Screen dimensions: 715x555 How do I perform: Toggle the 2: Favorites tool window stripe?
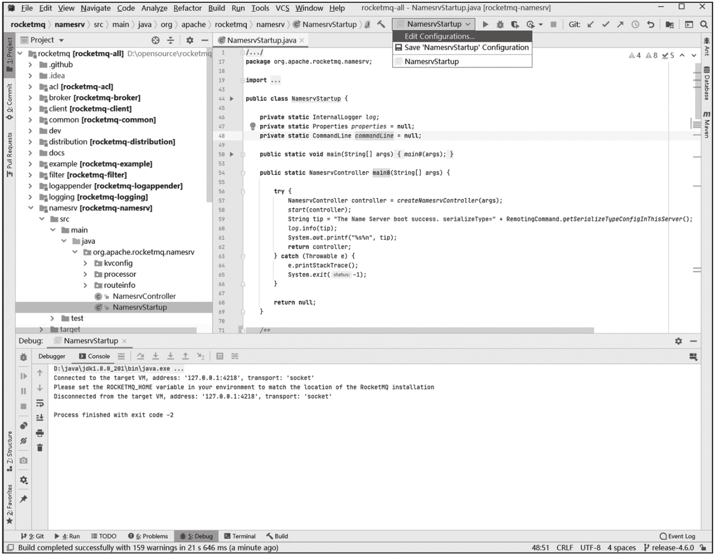coord(9,504)
